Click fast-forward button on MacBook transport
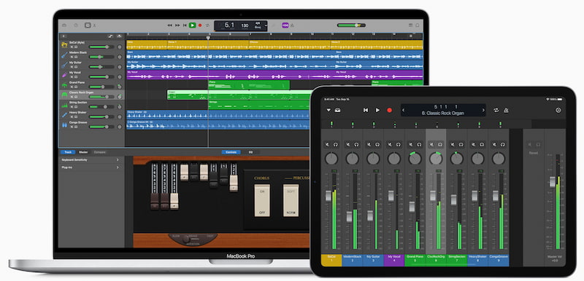584x281 pixels. pos(177,25)
